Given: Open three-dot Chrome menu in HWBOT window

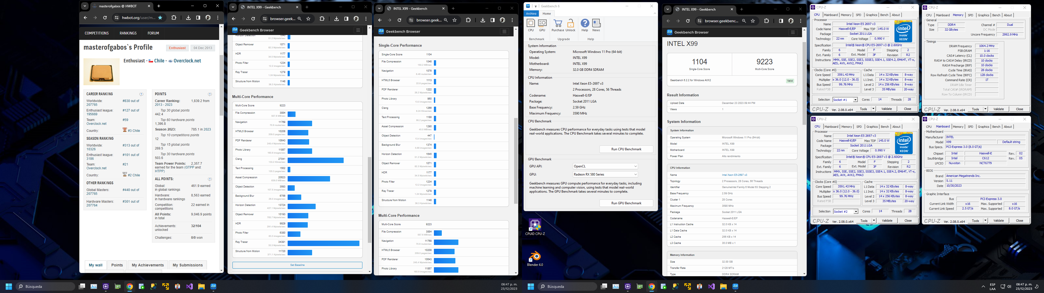Looking at the screenshot, I should click(218, 18).
